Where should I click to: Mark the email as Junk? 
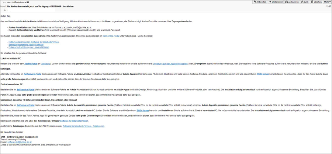tap(305, 2)
